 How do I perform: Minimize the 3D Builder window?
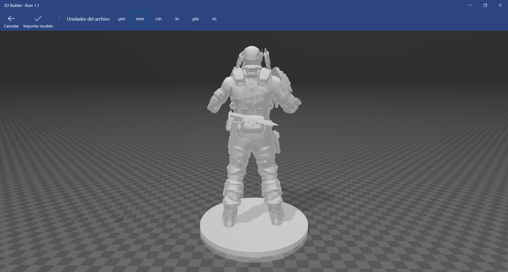click(470, 5)
